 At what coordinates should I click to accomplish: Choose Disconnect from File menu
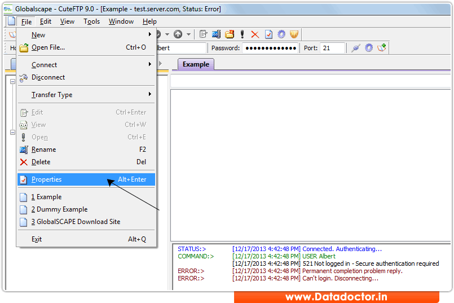click(86, 77)
